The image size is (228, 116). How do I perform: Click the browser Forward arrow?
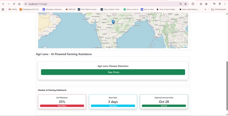tap(8, 4)
